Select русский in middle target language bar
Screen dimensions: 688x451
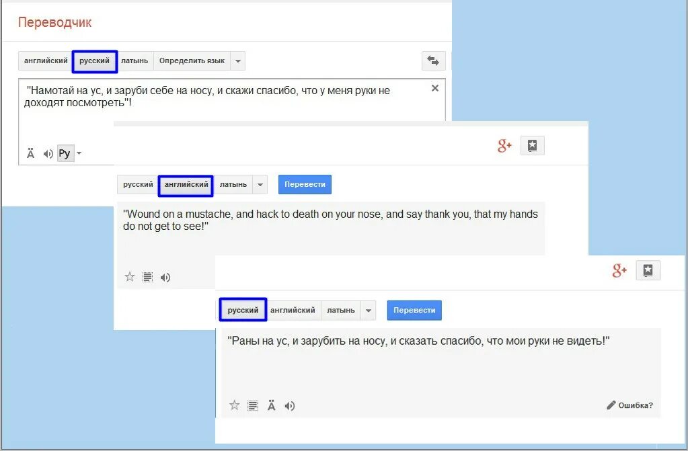pos(138,184)
